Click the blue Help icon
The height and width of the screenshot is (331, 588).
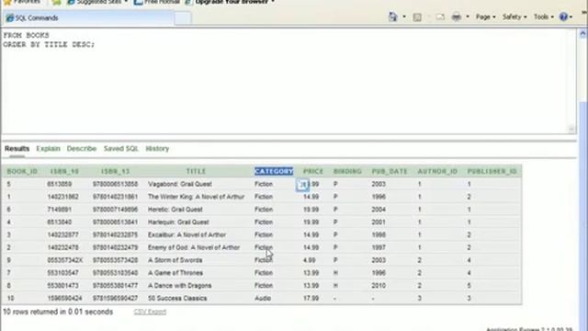563,17
